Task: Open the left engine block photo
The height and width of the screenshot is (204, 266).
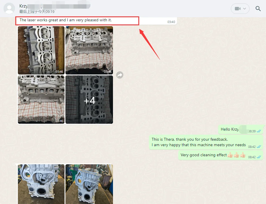Action: pyautogui.click(x=41, y=184)
